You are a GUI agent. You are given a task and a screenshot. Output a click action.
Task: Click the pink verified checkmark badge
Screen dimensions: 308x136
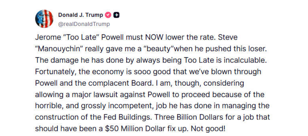click(x=108, y=15)
